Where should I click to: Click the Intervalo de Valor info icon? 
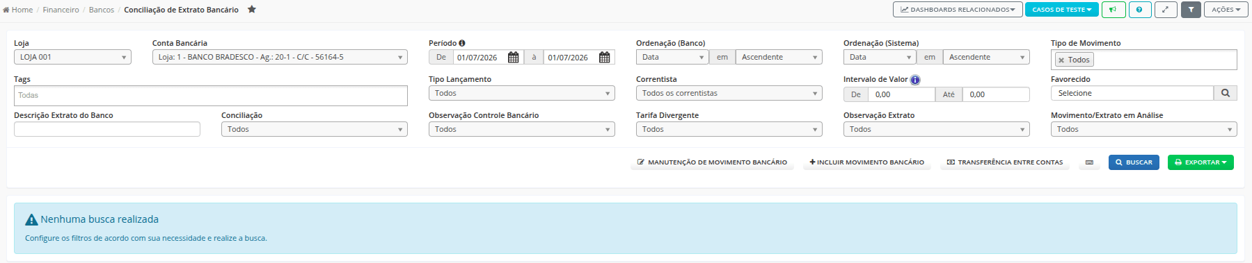915,80
